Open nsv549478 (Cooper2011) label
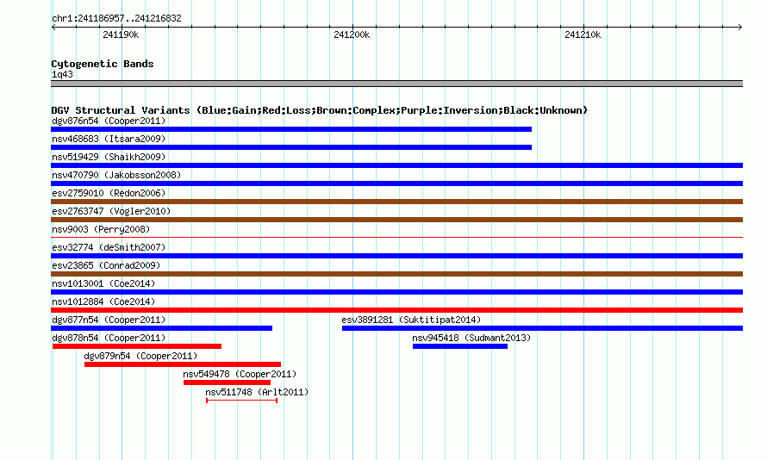The width and height of the screenshot is (767, 460). (x=240, y=374)
